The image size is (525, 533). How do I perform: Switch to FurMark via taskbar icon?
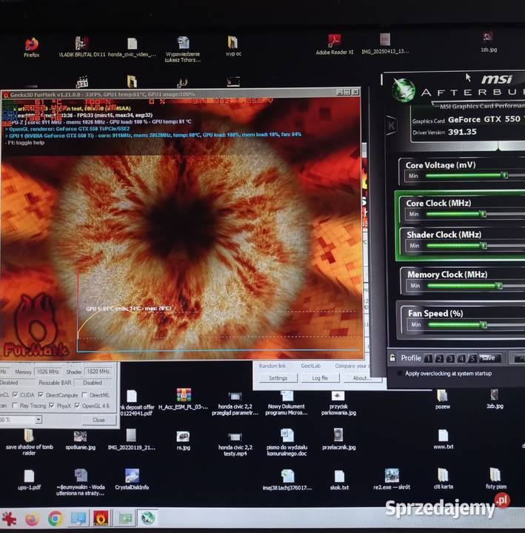coord(101,519)
